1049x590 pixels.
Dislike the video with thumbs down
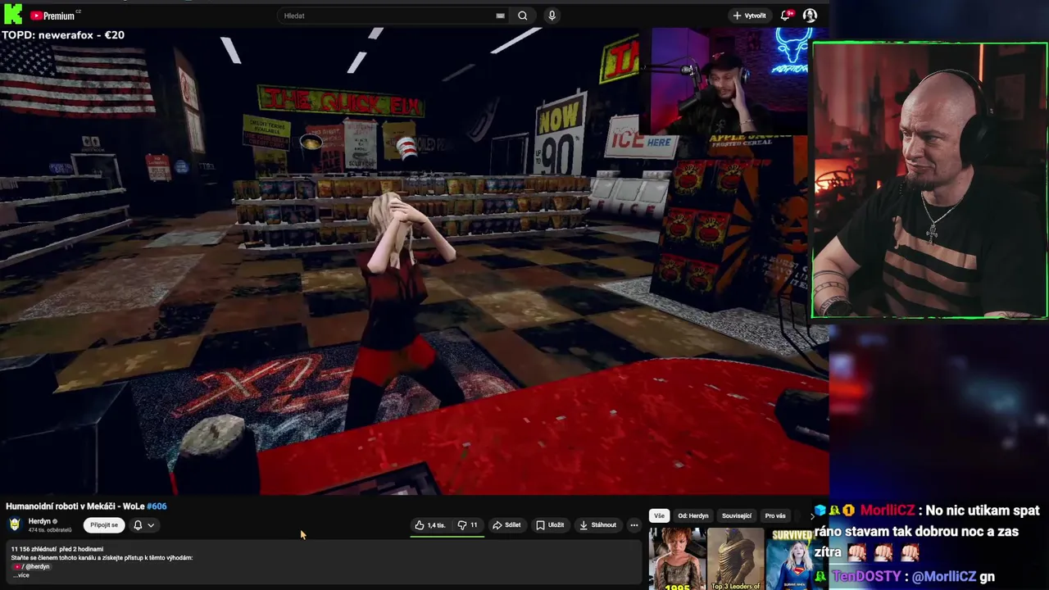[x=468, y=525]
